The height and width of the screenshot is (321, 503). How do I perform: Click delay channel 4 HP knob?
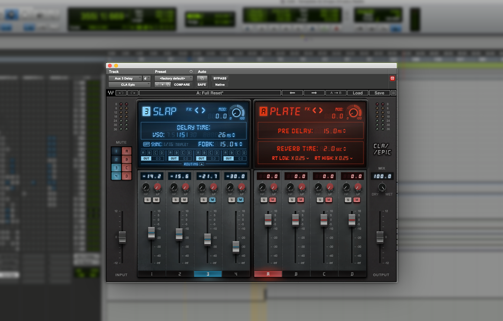point(230,187)
